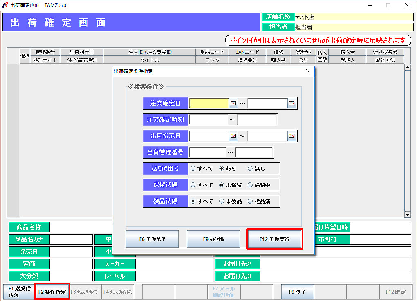Choose 保留中 for 保留状態
The width and height of the screenshot is (417, 301).
250,185
